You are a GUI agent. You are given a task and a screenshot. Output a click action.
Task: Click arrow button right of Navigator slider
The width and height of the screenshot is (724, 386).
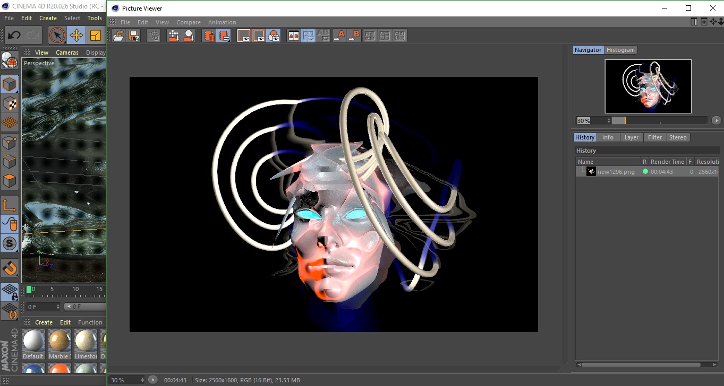pyautogui.click(x=716, y=120)
